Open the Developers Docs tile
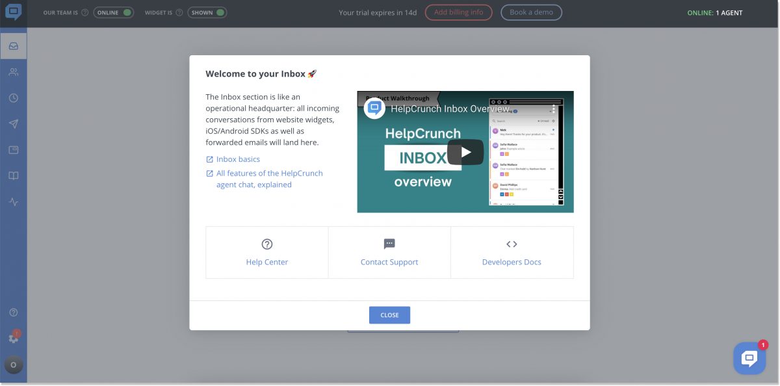The height and width of the screenshot is (386, 780). [512, 252]
